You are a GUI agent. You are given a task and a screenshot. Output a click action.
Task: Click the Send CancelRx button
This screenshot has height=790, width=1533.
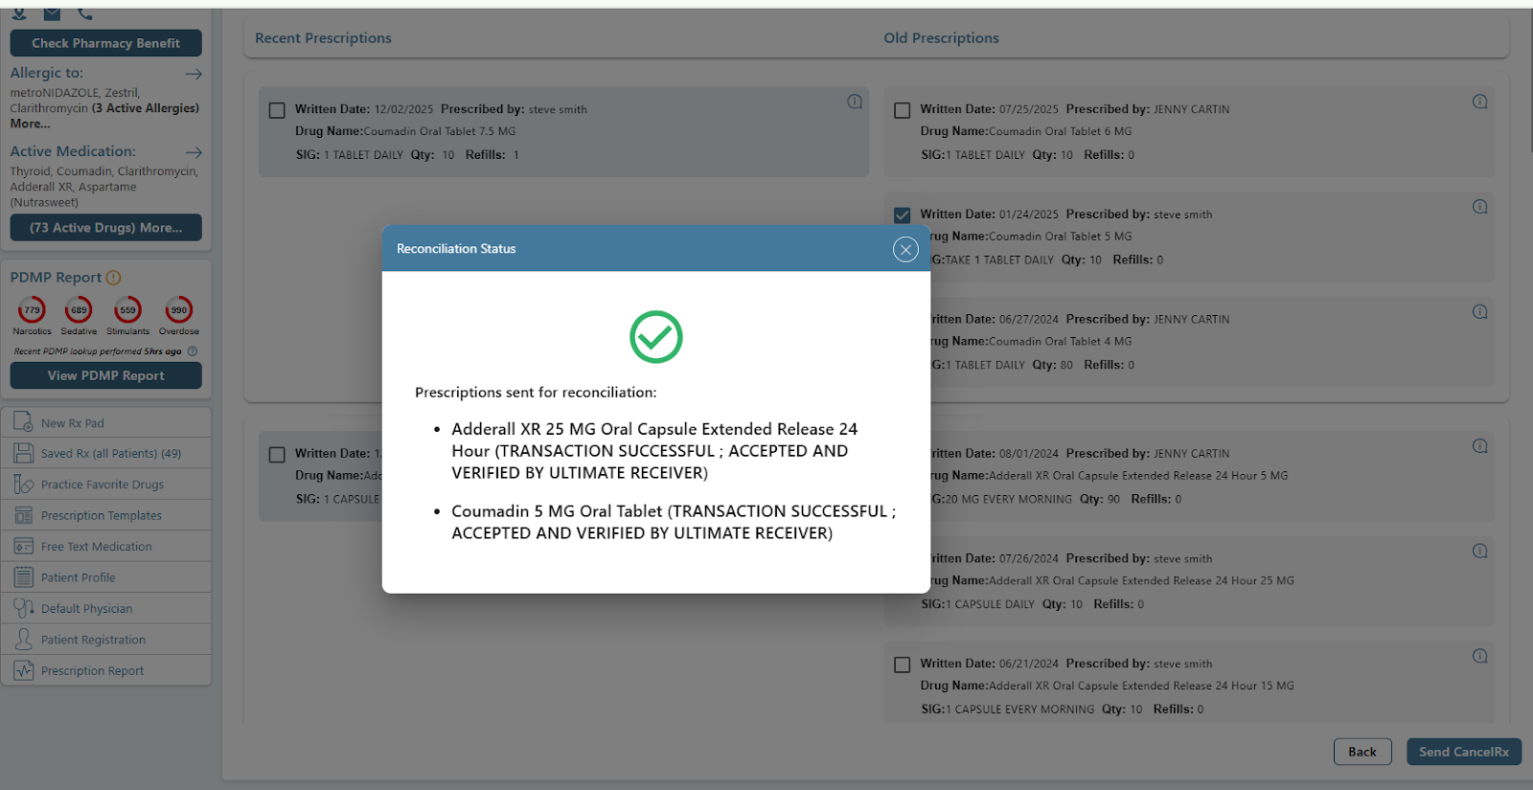click(1463, 752)
